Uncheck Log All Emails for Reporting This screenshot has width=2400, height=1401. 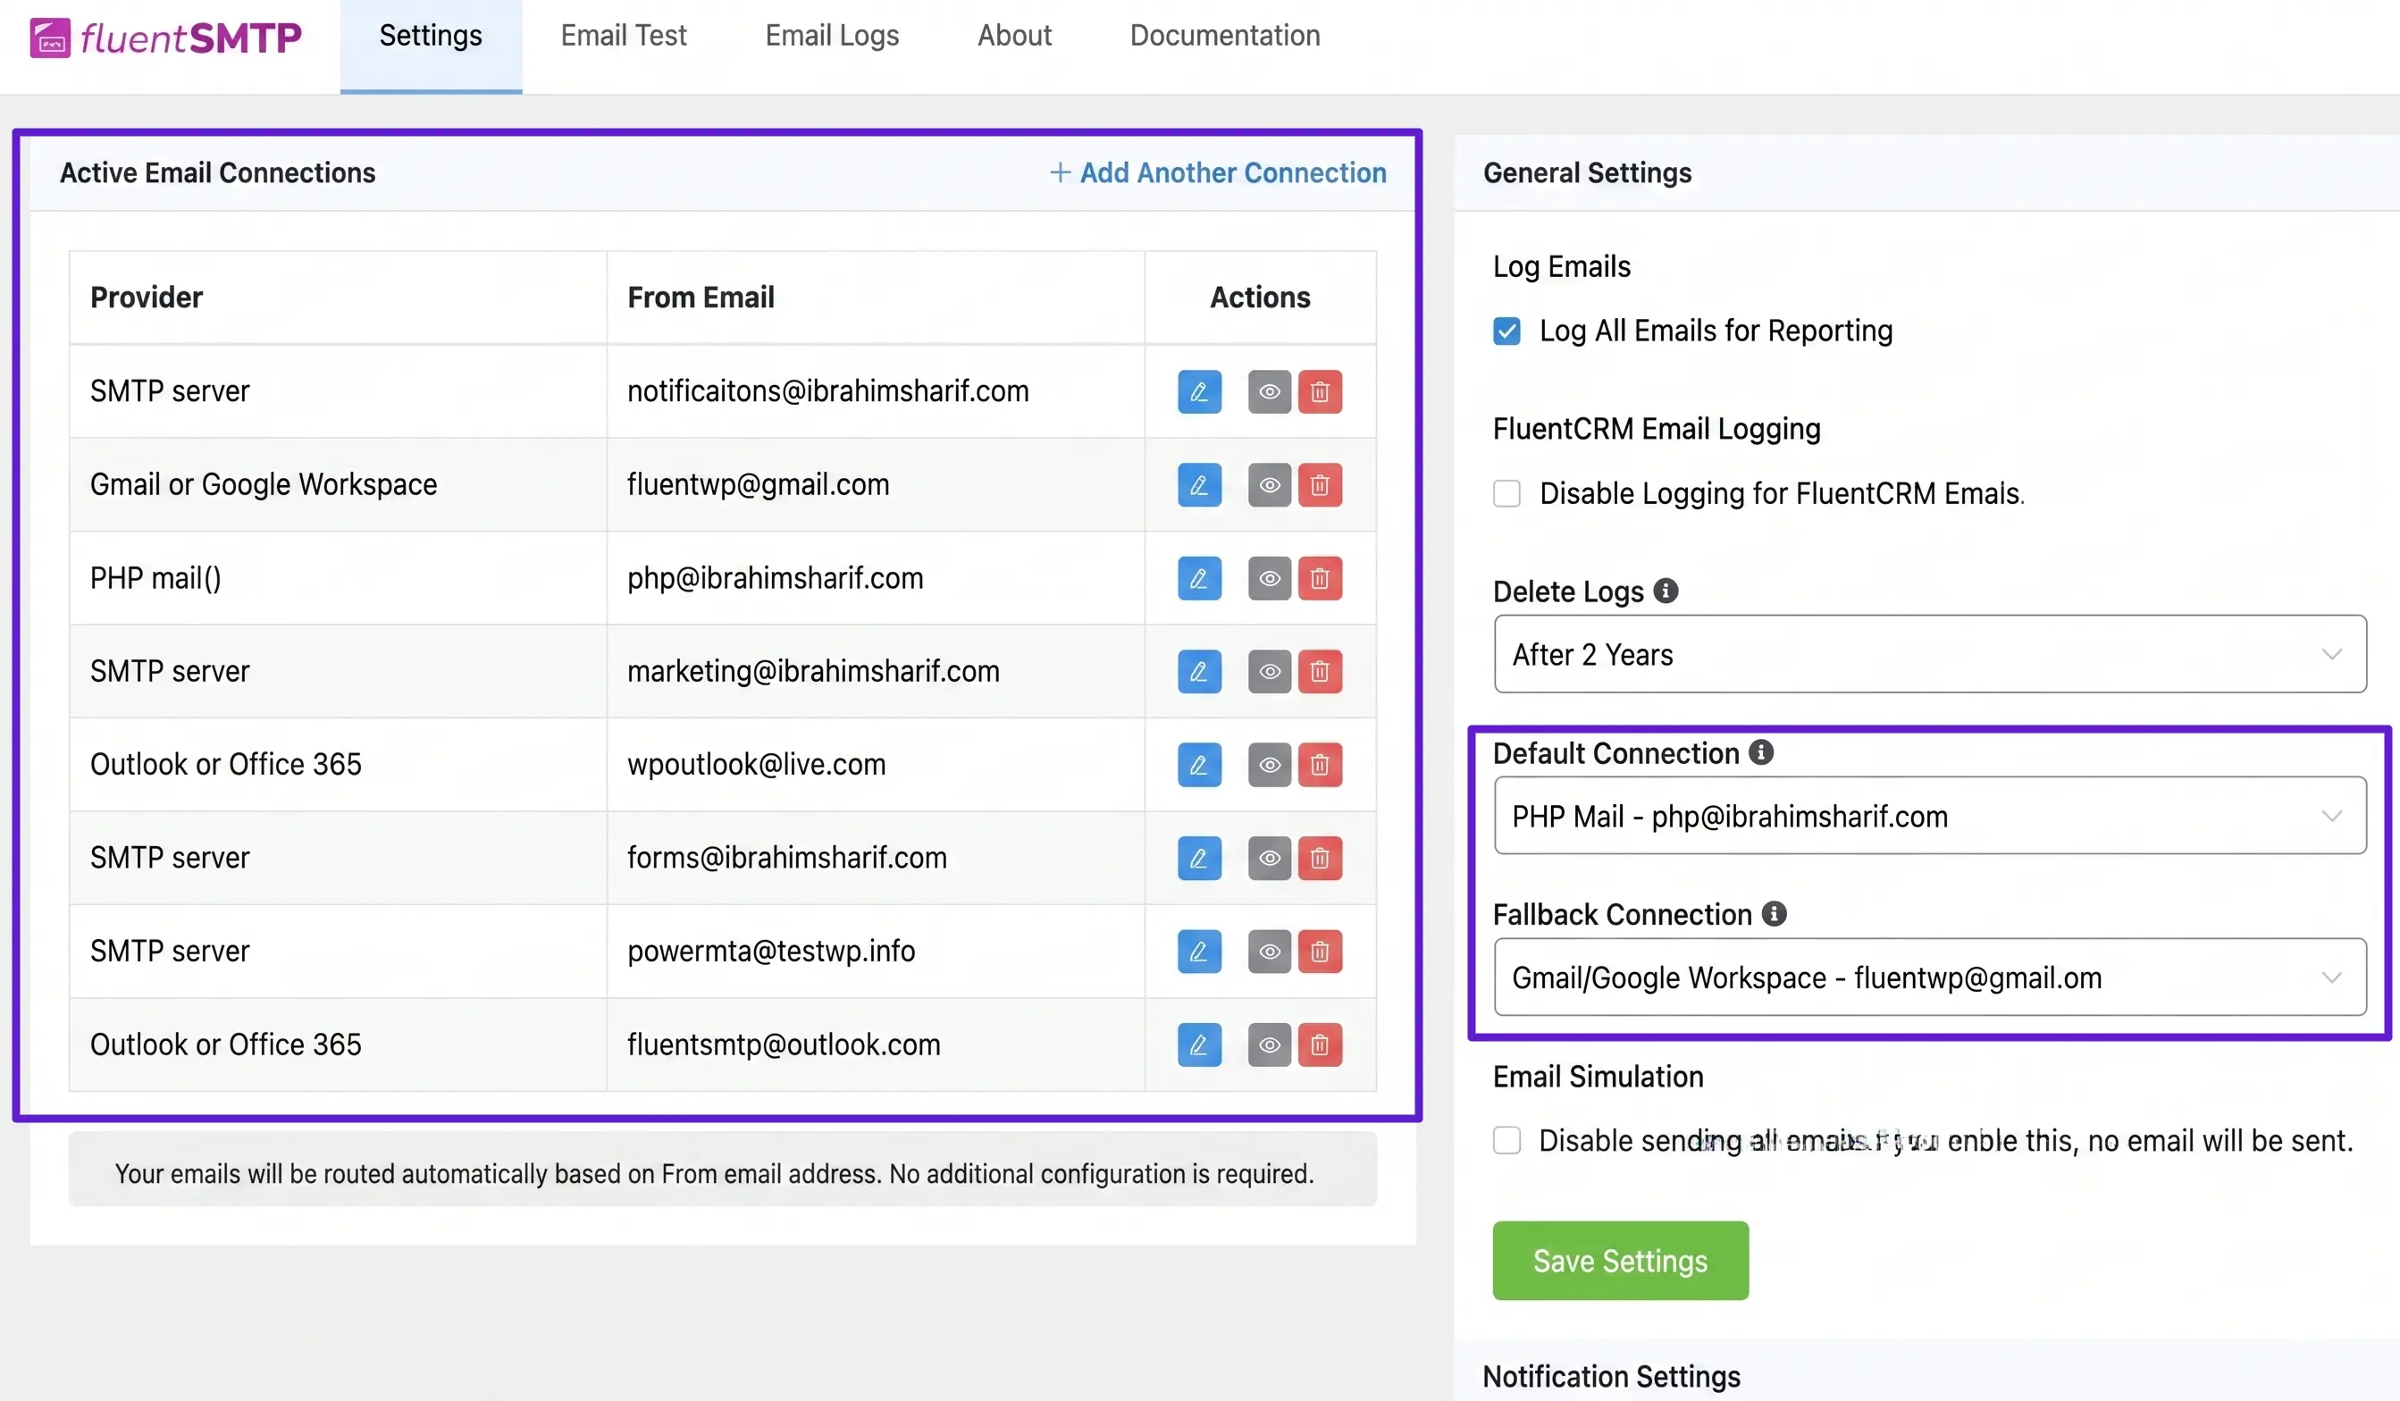point(1506,331)
